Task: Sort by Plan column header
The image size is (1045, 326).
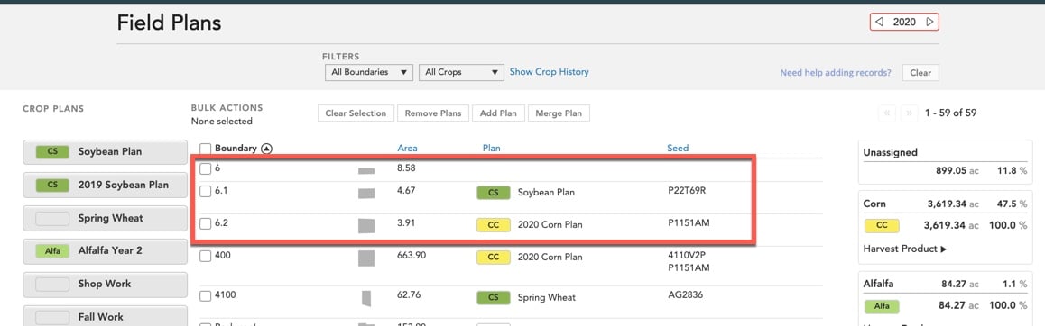Action: [x=491, y=149]
